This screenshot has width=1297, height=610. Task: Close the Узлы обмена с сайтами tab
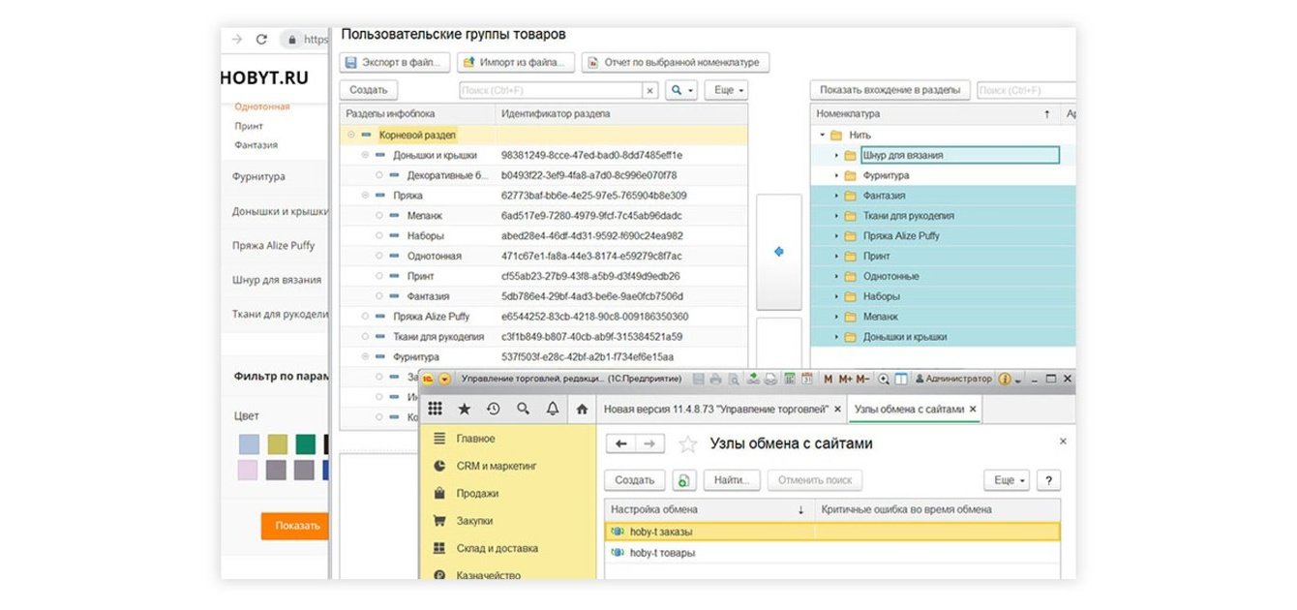973,409
